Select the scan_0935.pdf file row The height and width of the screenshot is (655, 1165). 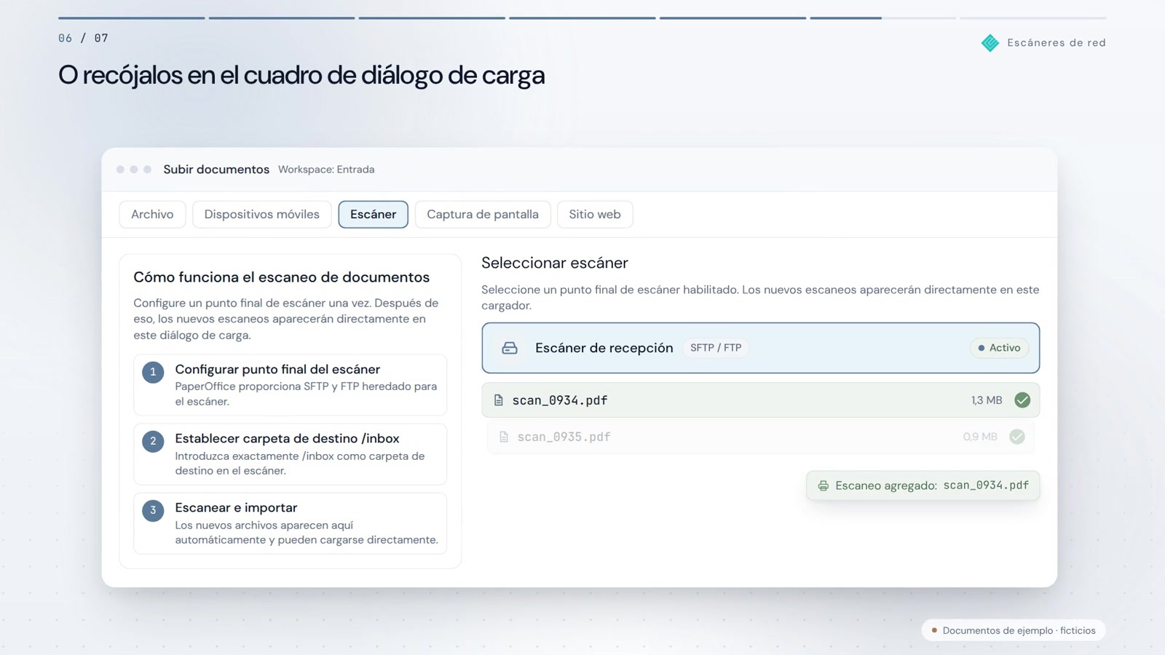coord(760,437)
